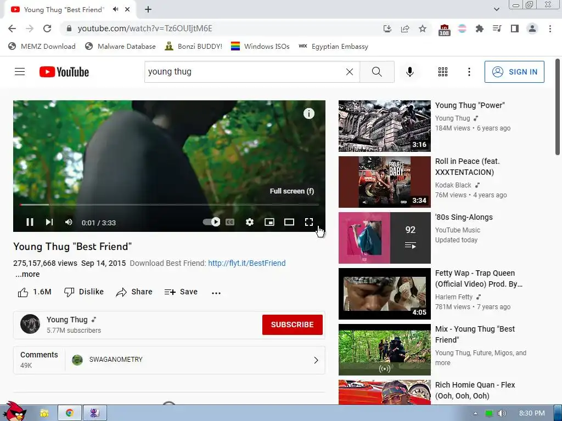The width and height of the screenshot is (562, 421).
Task: Open Chrome profile avatar
Action: (532, 29)
